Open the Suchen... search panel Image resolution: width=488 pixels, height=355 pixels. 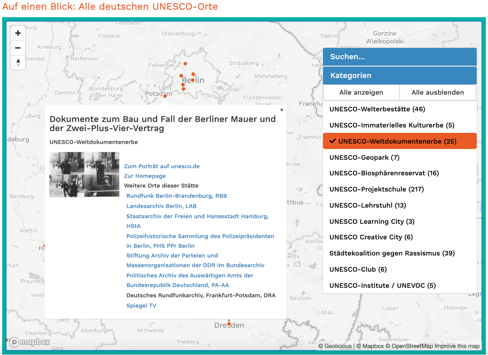(x=400, y=57)
